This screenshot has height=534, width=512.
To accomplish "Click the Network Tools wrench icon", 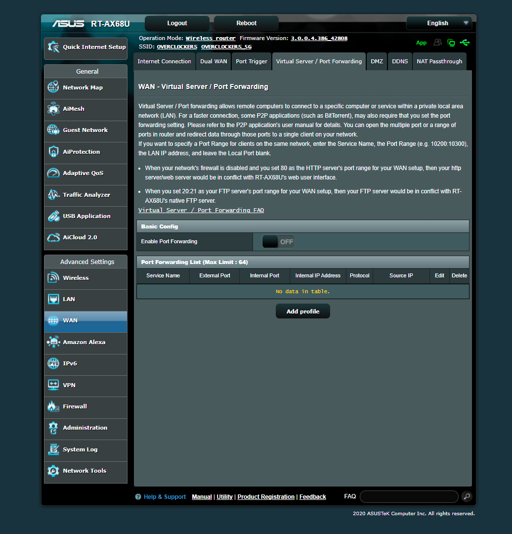I will click(53, 471).
